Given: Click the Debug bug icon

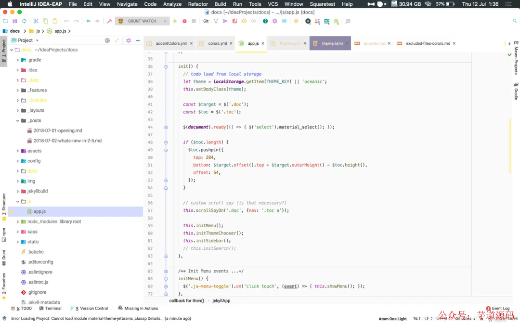Looking at the screenshot, I should (184, 21).
